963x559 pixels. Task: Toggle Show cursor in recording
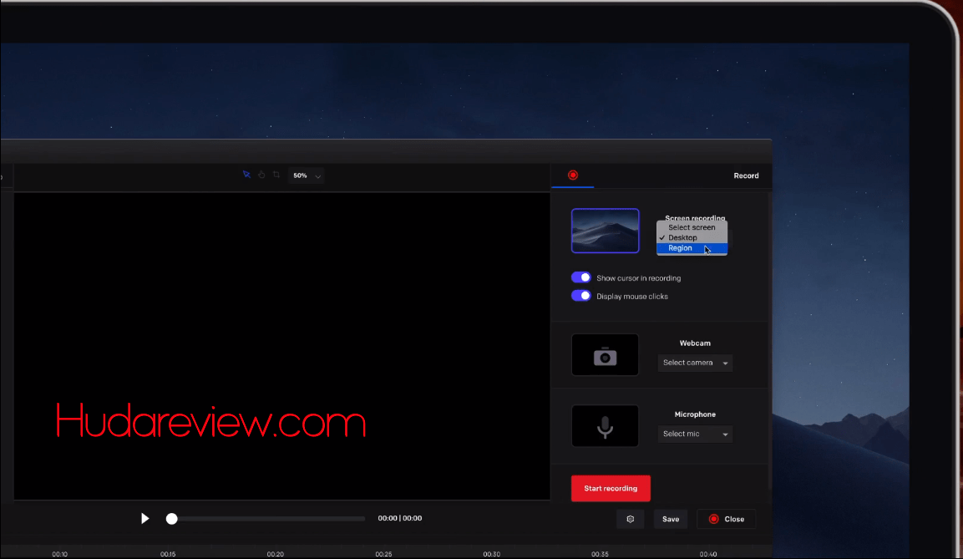click(581, 277)
